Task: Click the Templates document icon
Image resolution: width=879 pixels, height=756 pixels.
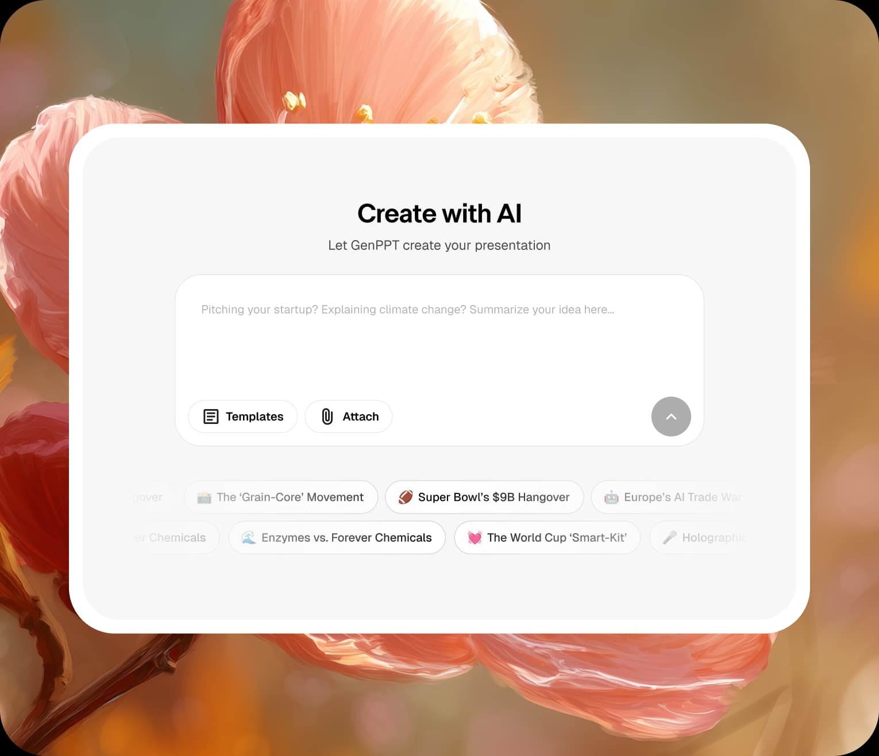Action: [x=211, y=416]
